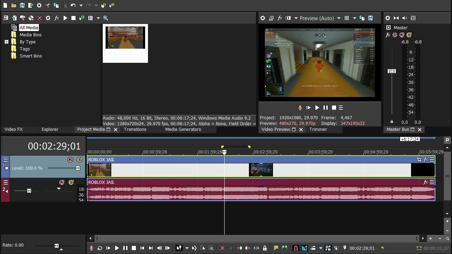Toggle preview on external monitor
The image size is (452, 254).
[271, 18]
